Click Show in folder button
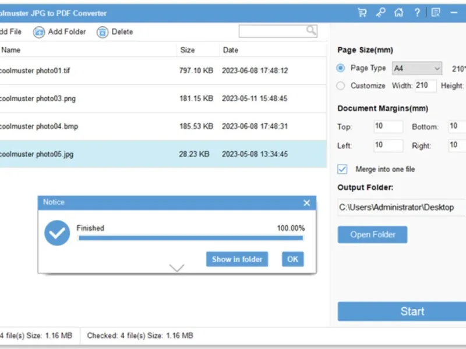Image resolution: width=466 pixels, height=349 pixels. coord(237,259)
